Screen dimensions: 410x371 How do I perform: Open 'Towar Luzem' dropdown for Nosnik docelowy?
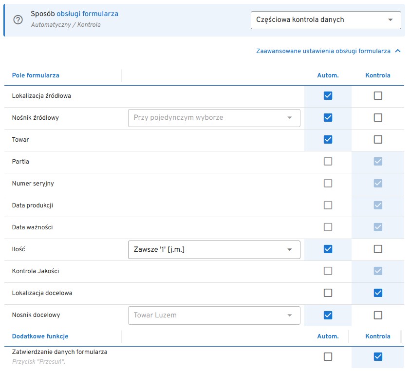(x=214, y=315)
